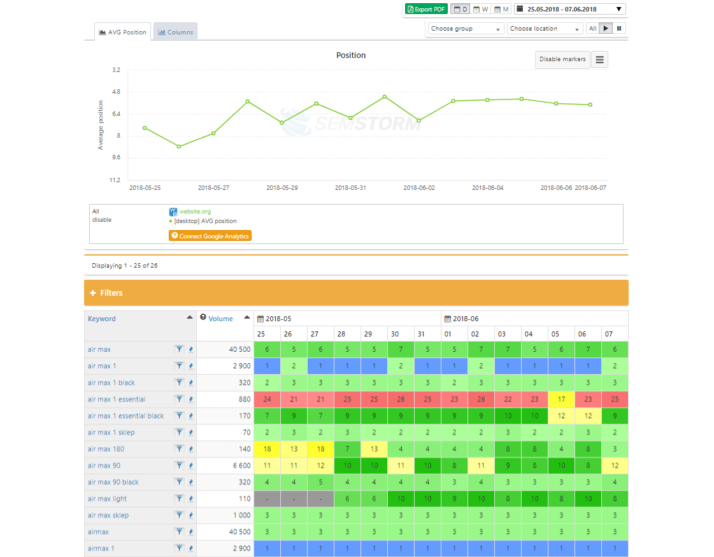The image size is (714, 557).
Task: Toggle monthly 'M' granularity
Action: pyautogui.click(x=501, y=10)
